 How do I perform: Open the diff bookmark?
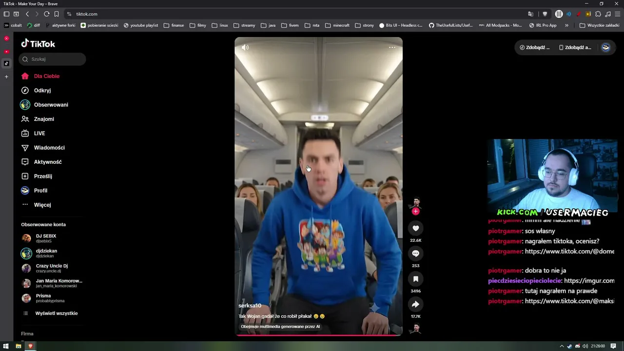34,25
